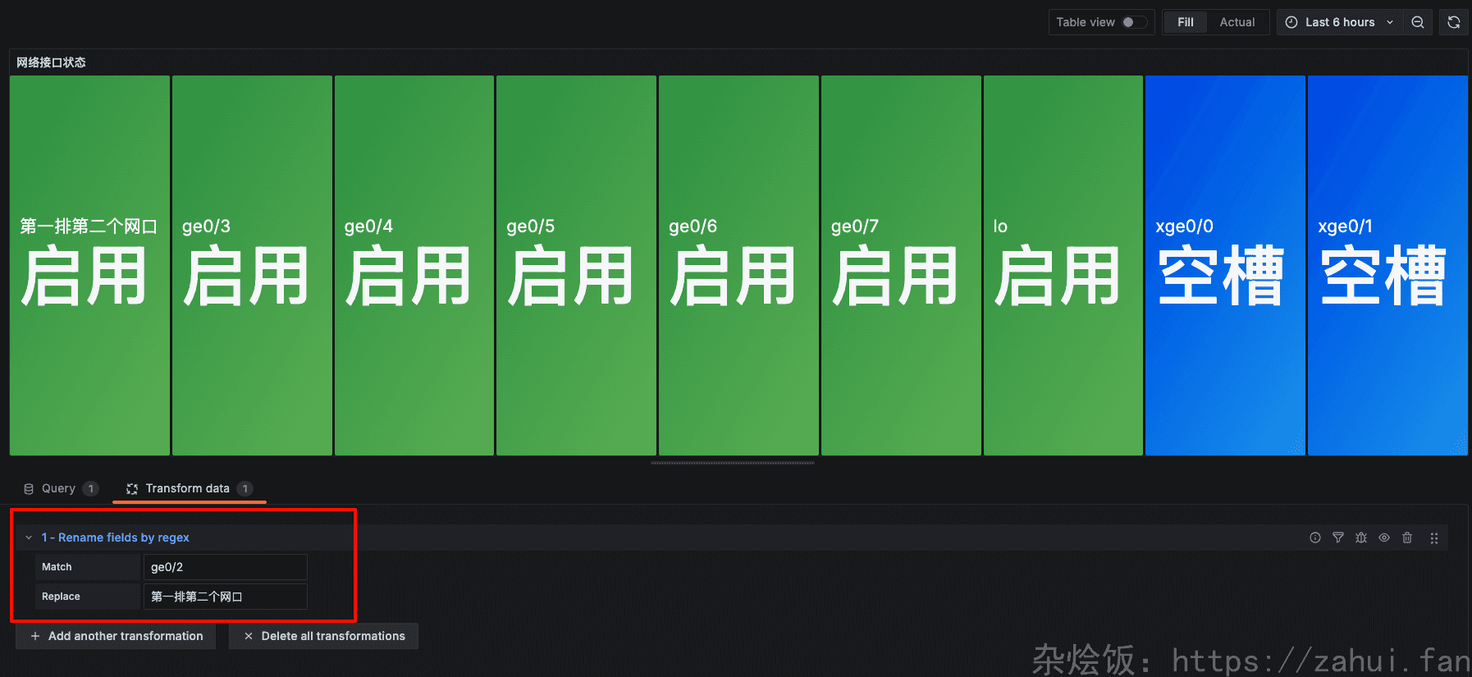Switch to the Query tab
Screen dimensions: 1472x677
tap(59, 488)
